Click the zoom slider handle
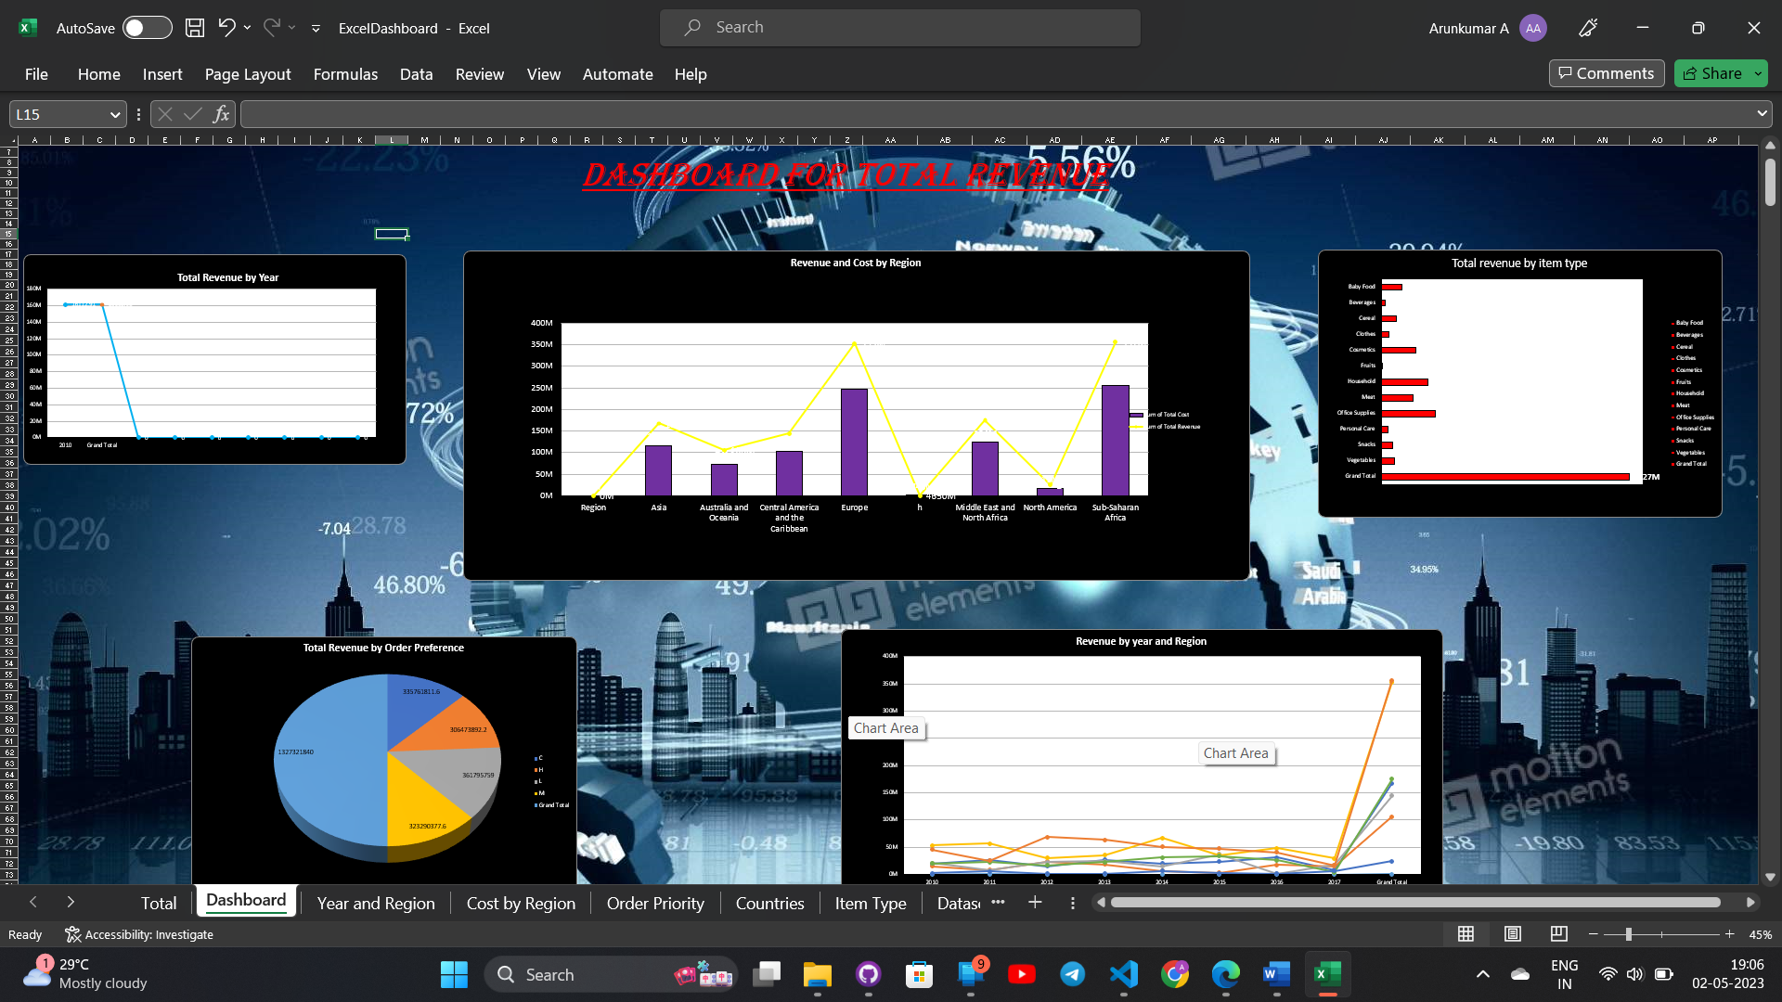 [1628, 934]
